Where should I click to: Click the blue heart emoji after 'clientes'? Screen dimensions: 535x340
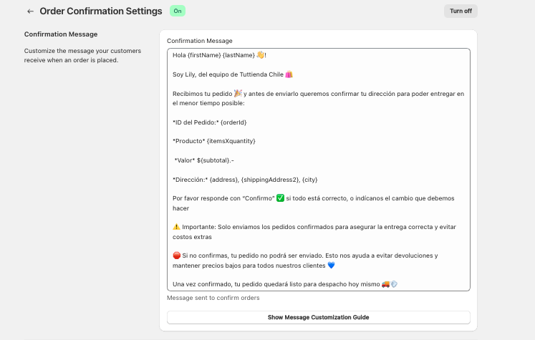(x=331, y=265)
